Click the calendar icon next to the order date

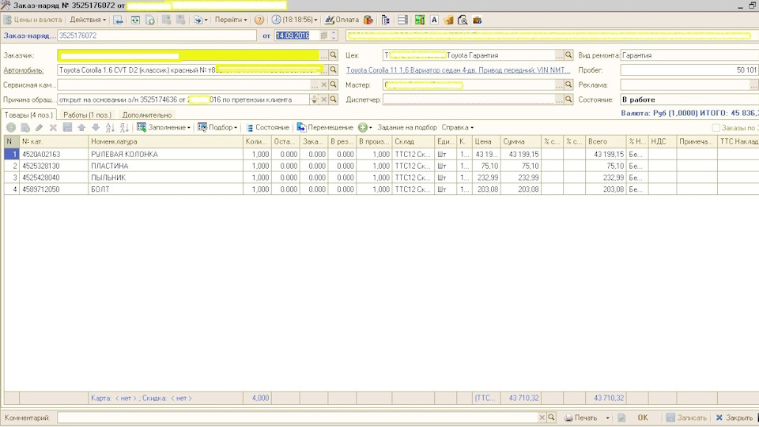[324, 36]
